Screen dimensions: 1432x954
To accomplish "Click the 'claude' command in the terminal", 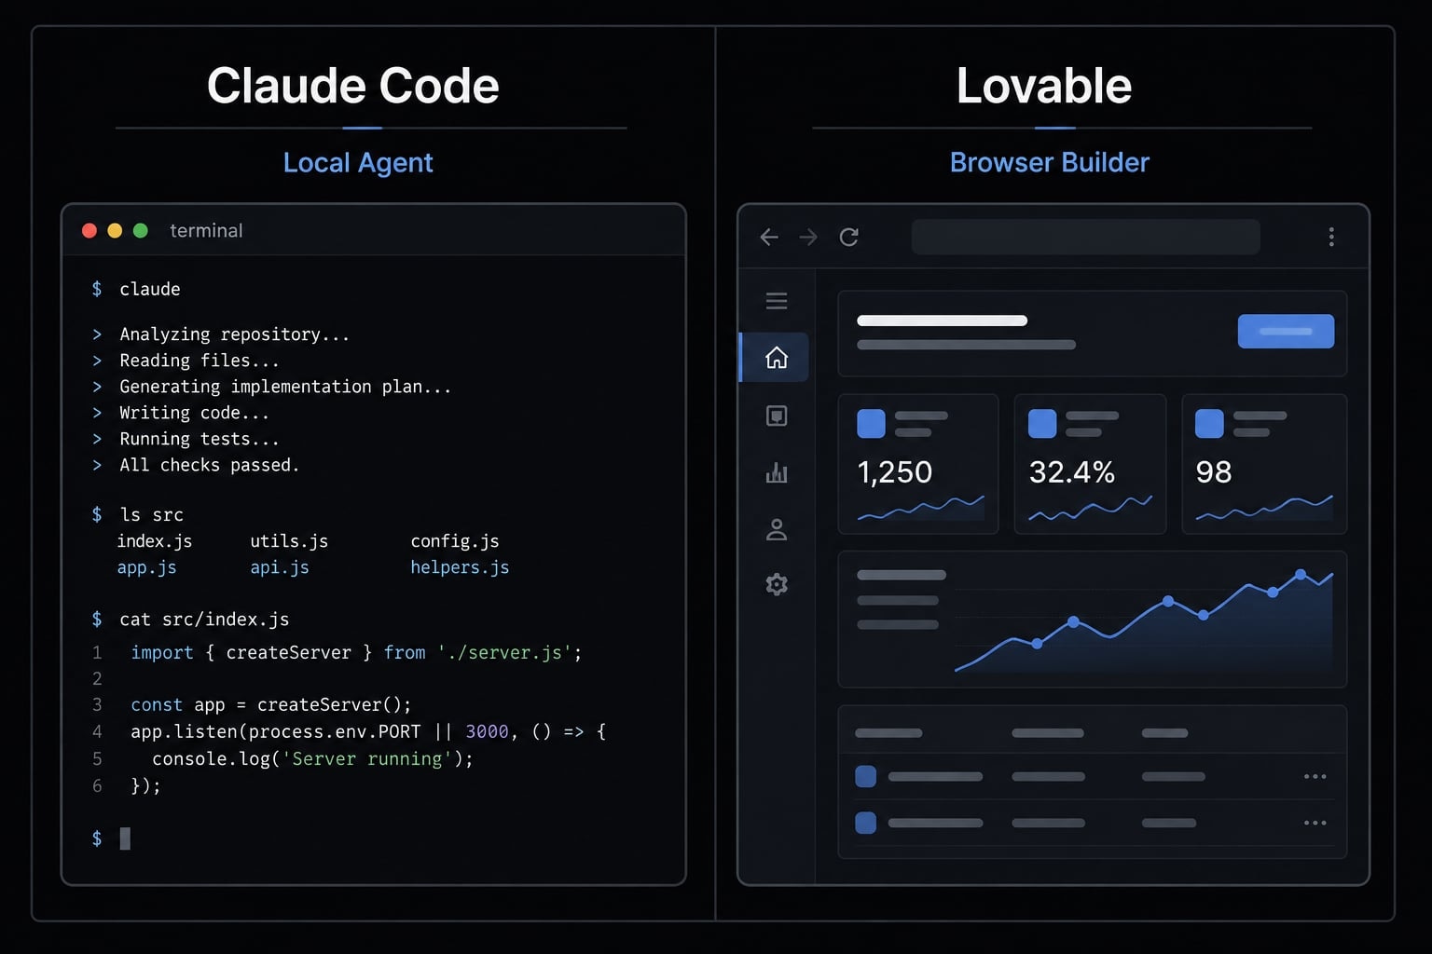I will [x=150, y=289].
